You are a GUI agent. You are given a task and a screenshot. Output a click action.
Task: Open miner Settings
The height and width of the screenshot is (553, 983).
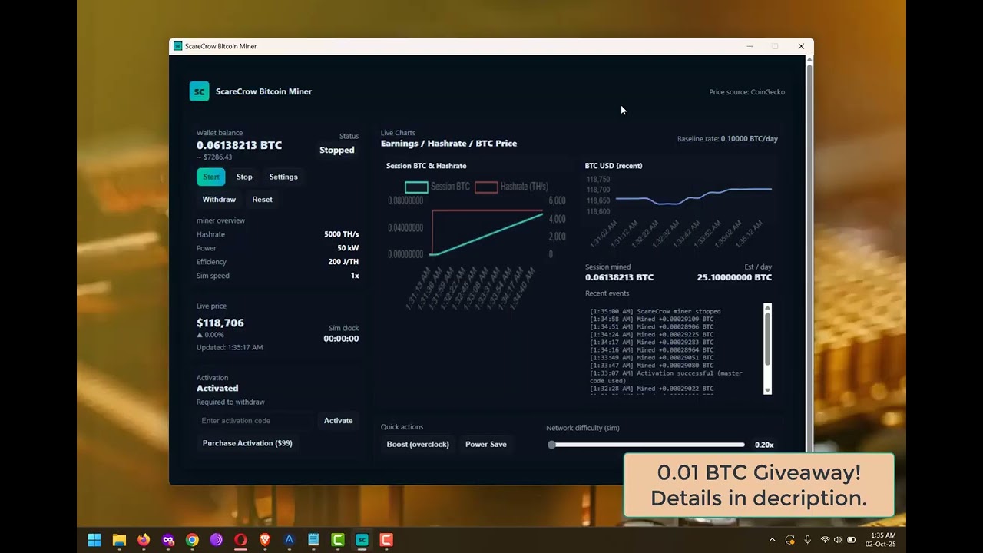click(x=283, y=177)
